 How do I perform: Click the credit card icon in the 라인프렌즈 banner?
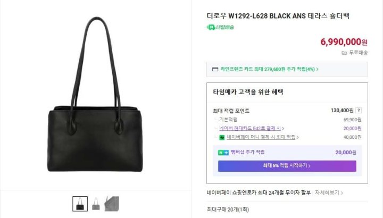point(215,69)
